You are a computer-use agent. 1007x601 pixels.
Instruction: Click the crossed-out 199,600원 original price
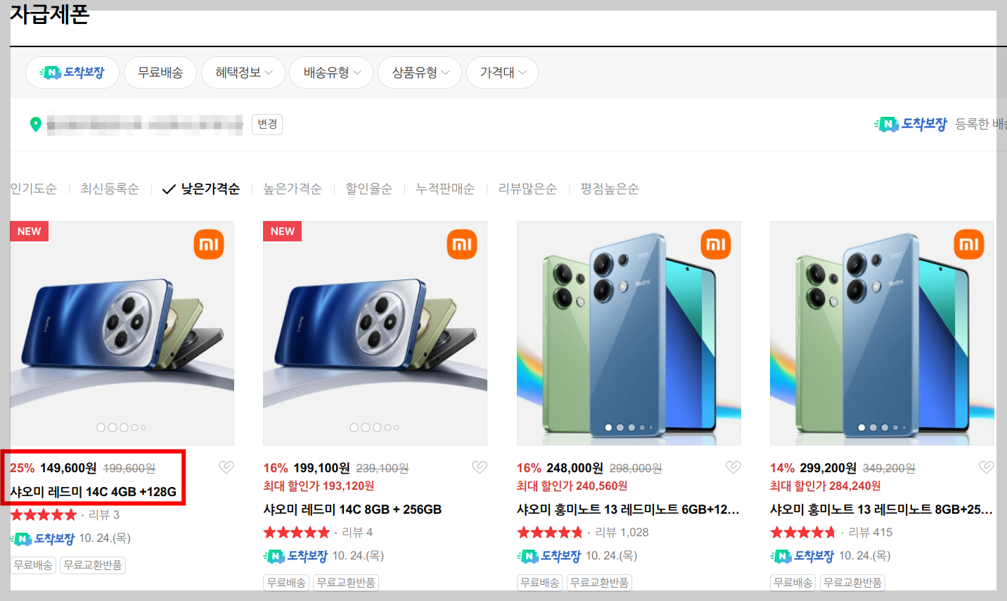129,469
